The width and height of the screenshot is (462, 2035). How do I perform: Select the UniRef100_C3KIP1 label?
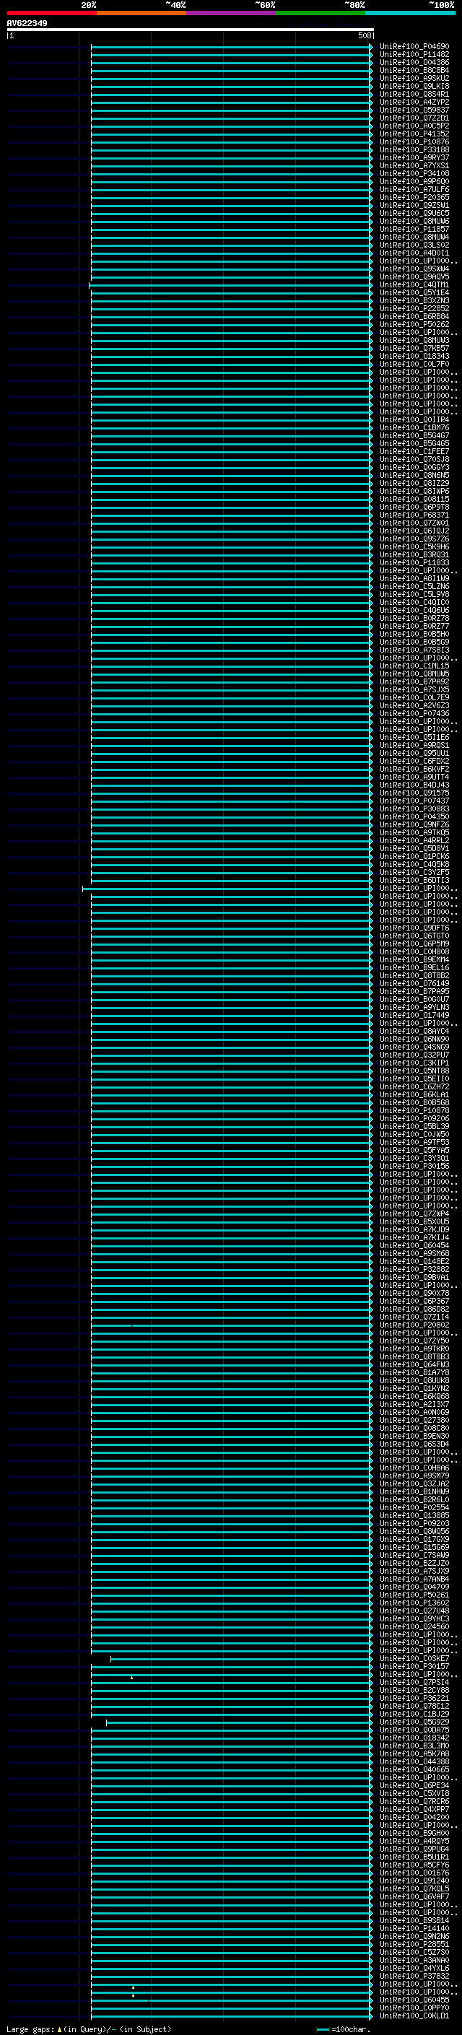tap(414, 1063)
